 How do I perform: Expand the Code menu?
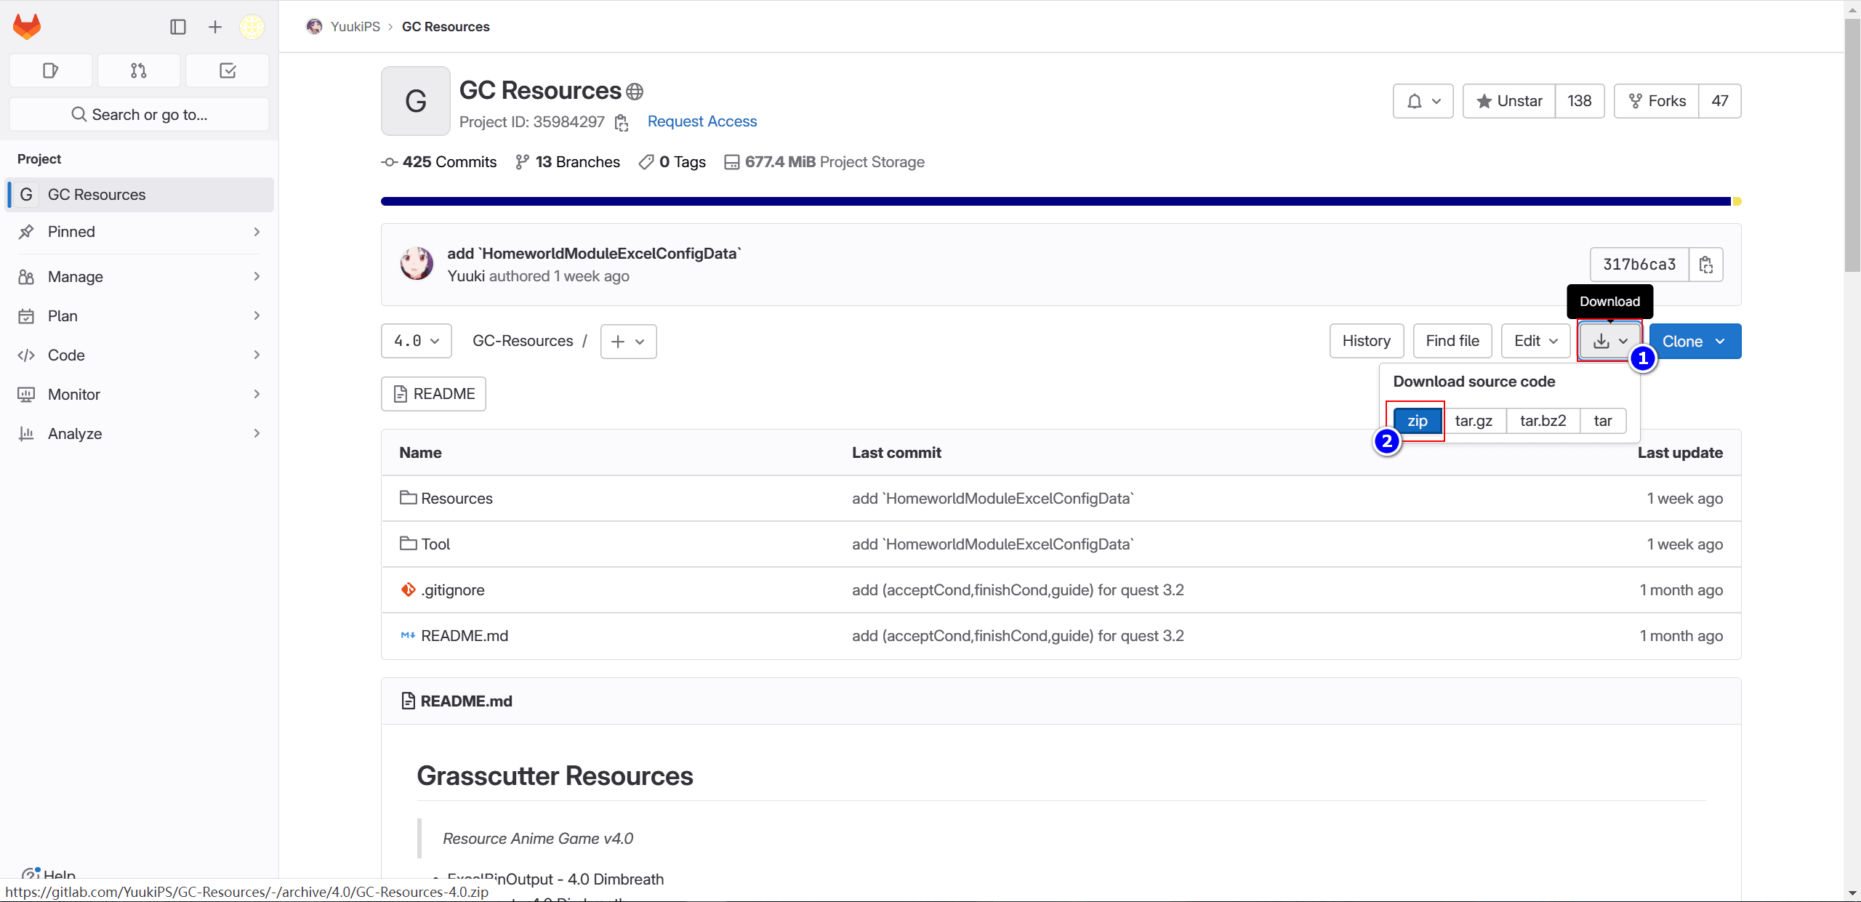[140, 355]
